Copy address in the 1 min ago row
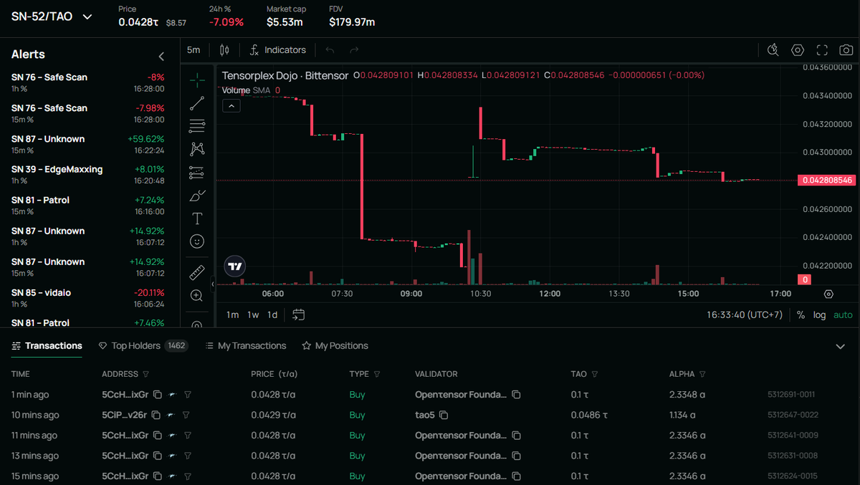Viewport: 860px width, 485px height. 158,395
